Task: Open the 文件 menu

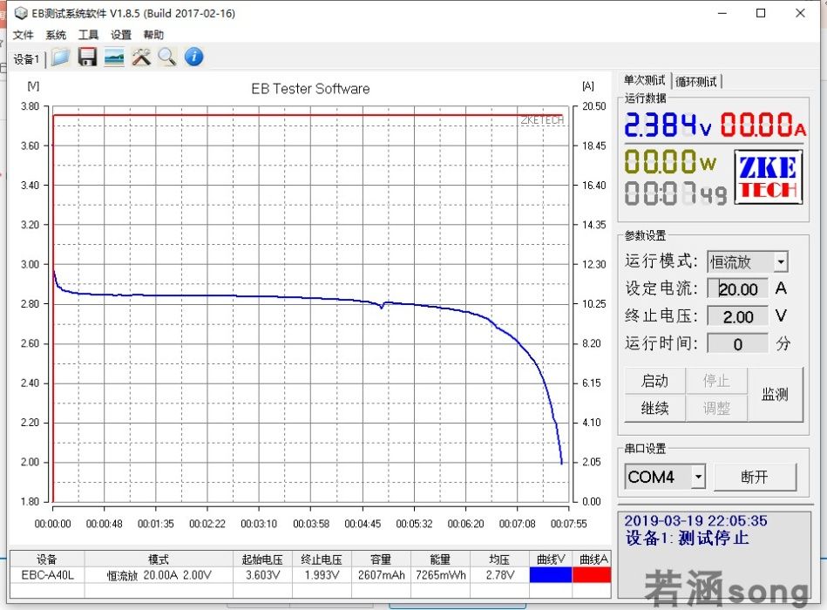Action: coord(23,35)
